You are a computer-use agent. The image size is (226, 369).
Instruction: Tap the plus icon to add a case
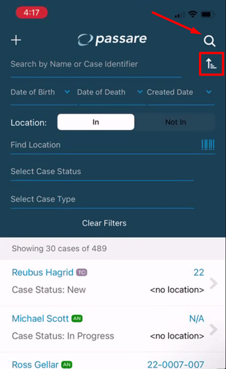pos(16,40)
